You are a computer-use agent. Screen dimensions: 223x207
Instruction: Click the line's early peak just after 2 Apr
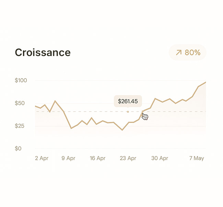(x=55, y=101)
